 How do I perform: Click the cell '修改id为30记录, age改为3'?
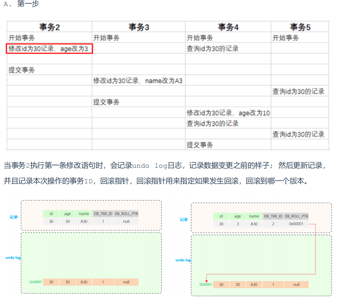[49, 49]
